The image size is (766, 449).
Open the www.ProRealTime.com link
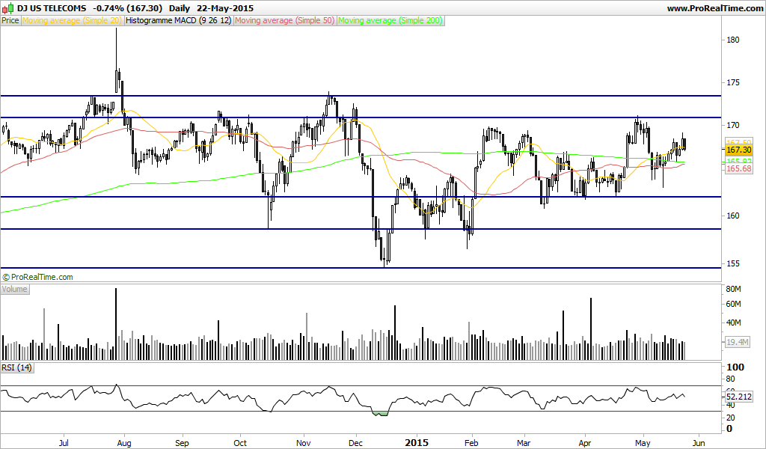pos(714,8)
